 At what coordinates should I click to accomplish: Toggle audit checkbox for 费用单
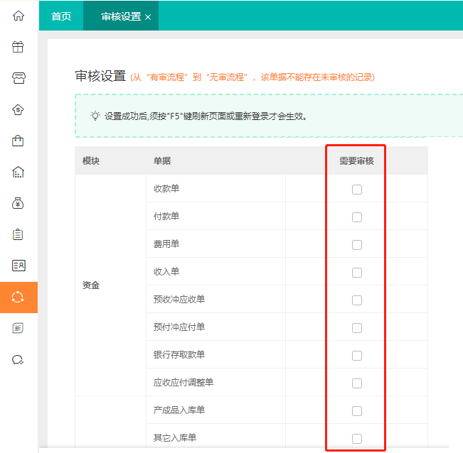(357, 245)
